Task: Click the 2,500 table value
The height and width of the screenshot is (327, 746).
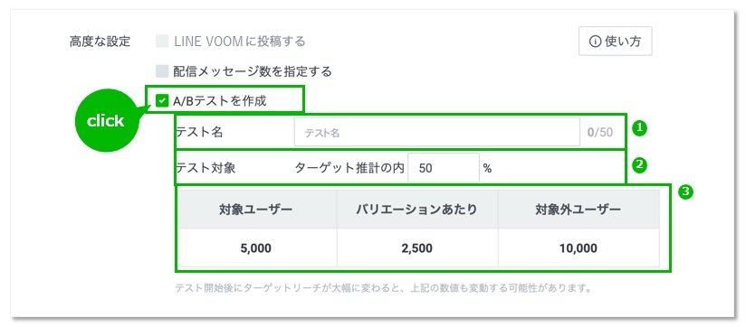Action: pyautogui.click(x=417, y=248)
